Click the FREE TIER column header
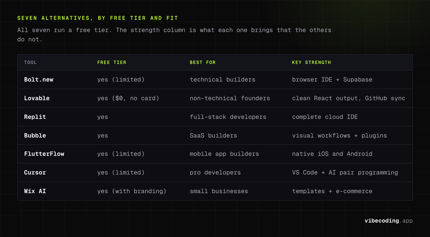Viewport: 430px width, 237px height. pos(112,62)
